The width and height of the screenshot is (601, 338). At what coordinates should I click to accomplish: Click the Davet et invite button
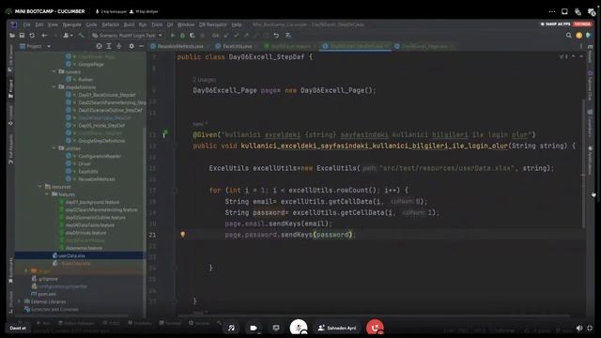coord(18,328)
